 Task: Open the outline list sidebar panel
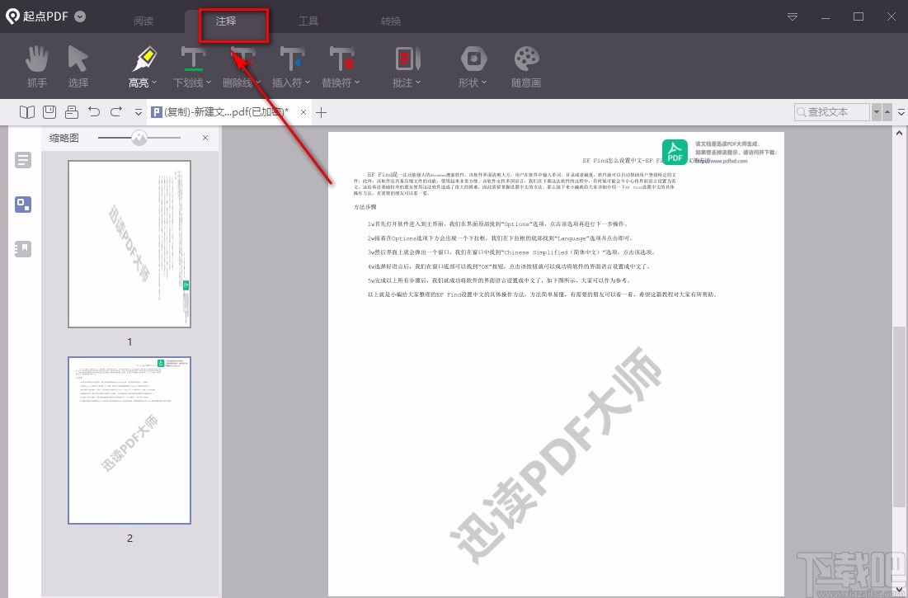click(x=23, y=160)
